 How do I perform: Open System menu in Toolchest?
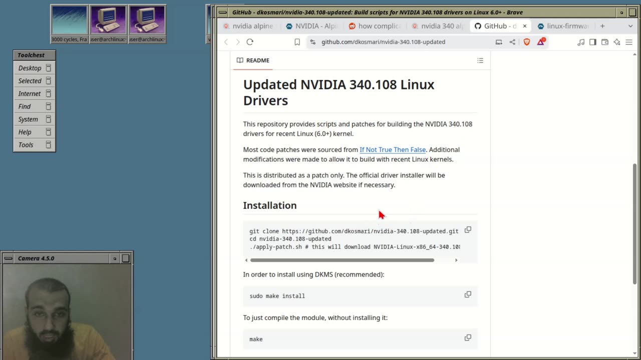34,119
